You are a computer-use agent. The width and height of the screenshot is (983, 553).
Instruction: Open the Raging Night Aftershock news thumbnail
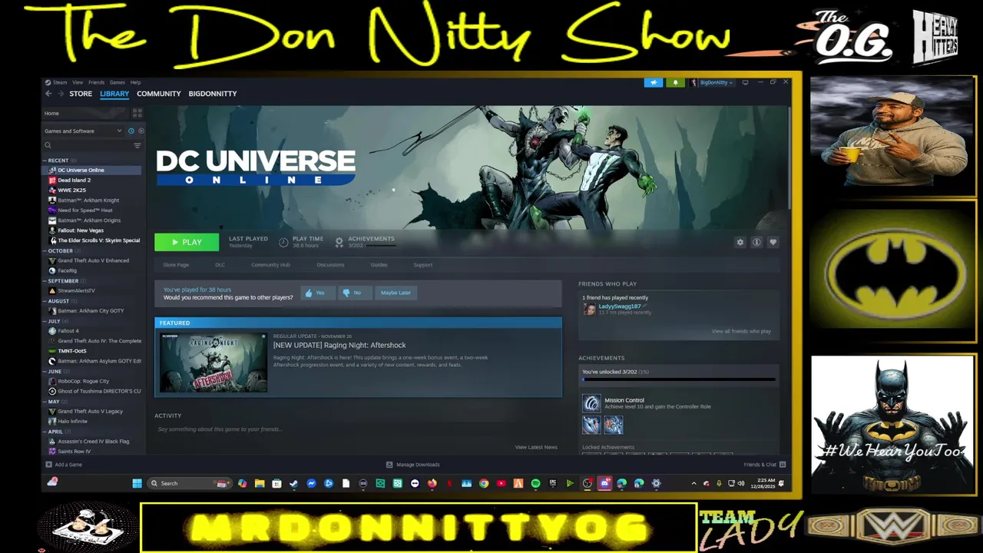tap(213, 363)
